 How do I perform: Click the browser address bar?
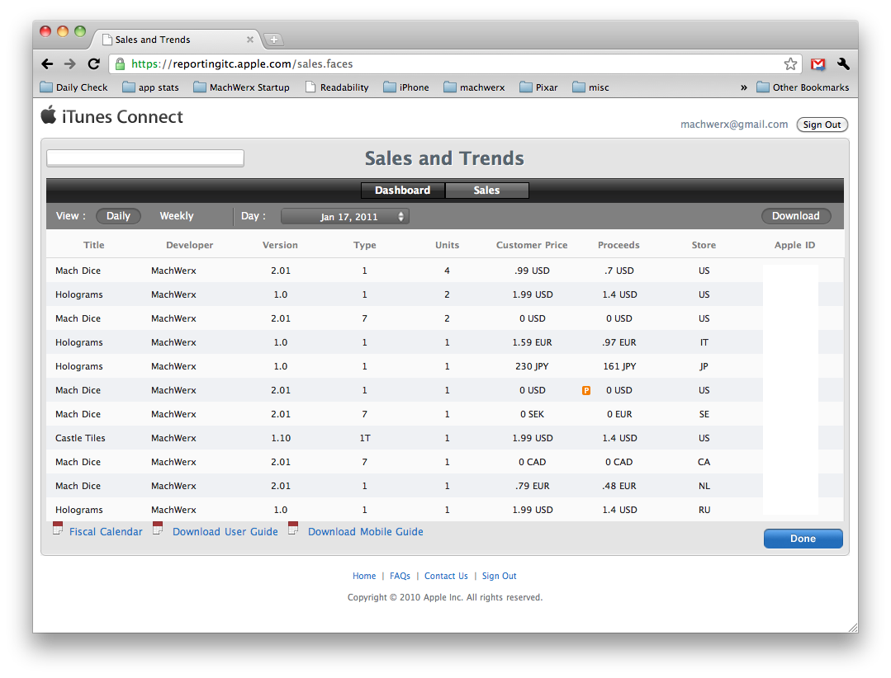click(x=455, y=64)
